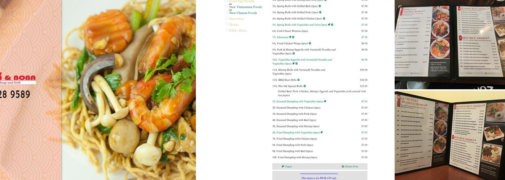
Task: Click the vegan leaf on Steamed Dumpling with Vegetables
Action: coord(325,102)
